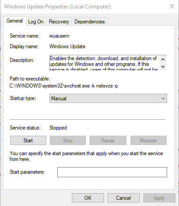Close the Windows Update Properties dialog
The image size is (179, 206).
(x=172, y=6)
